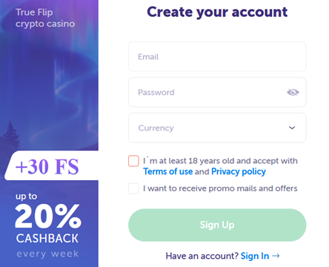Click the Create your account heading
This screenshot has width=329, height=267.
(x=217, y=12)
